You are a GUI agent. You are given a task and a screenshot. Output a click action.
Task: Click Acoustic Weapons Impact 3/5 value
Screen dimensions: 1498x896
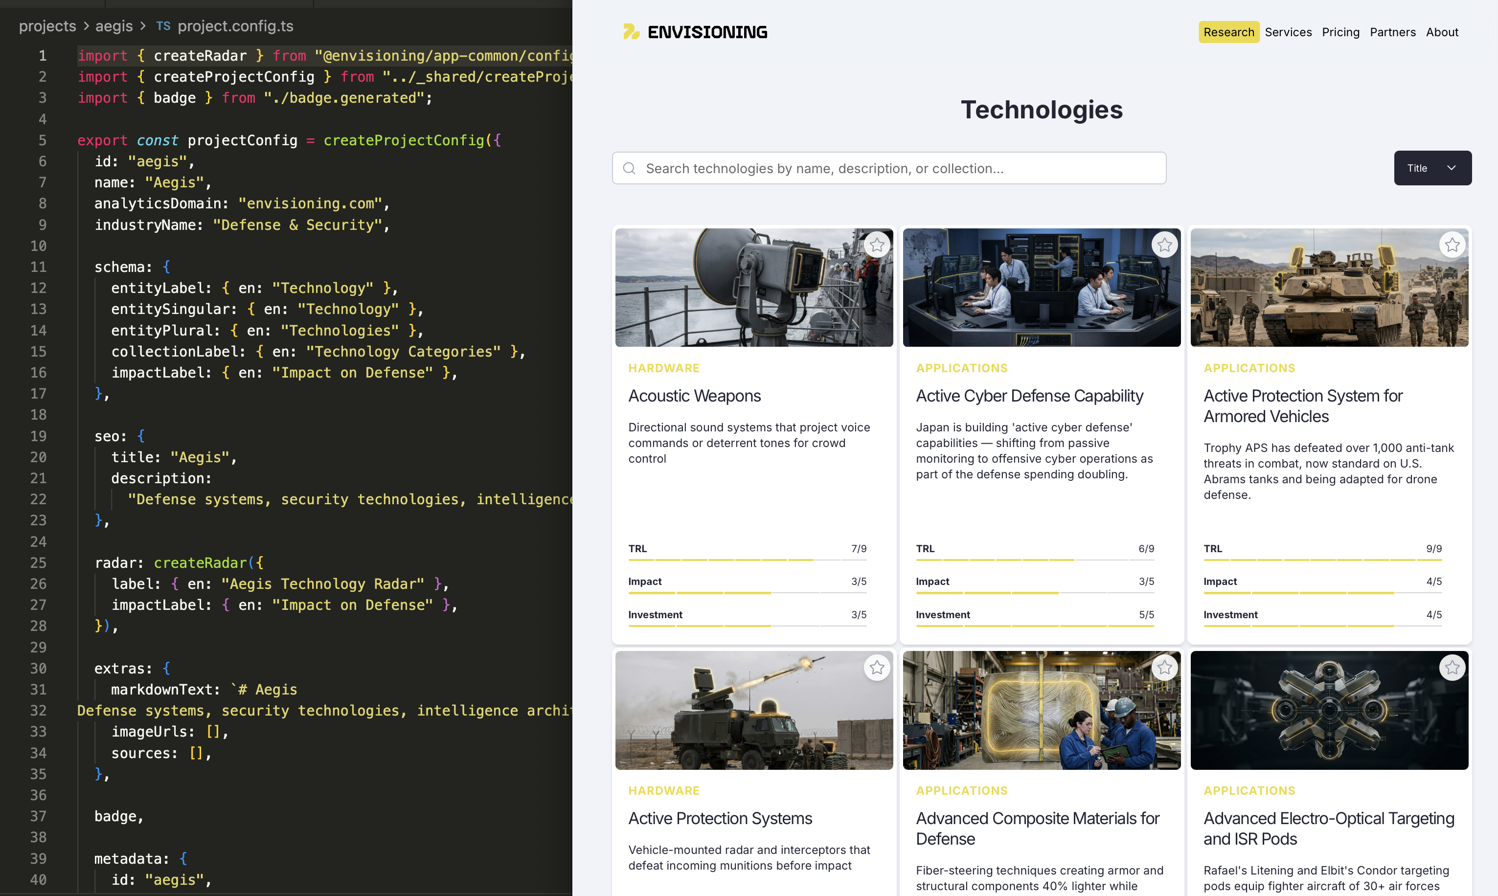859,582
